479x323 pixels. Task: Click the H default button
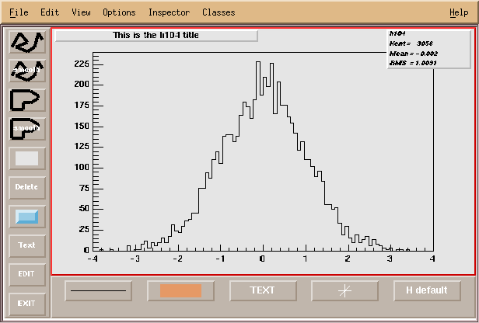pos(427,290)
